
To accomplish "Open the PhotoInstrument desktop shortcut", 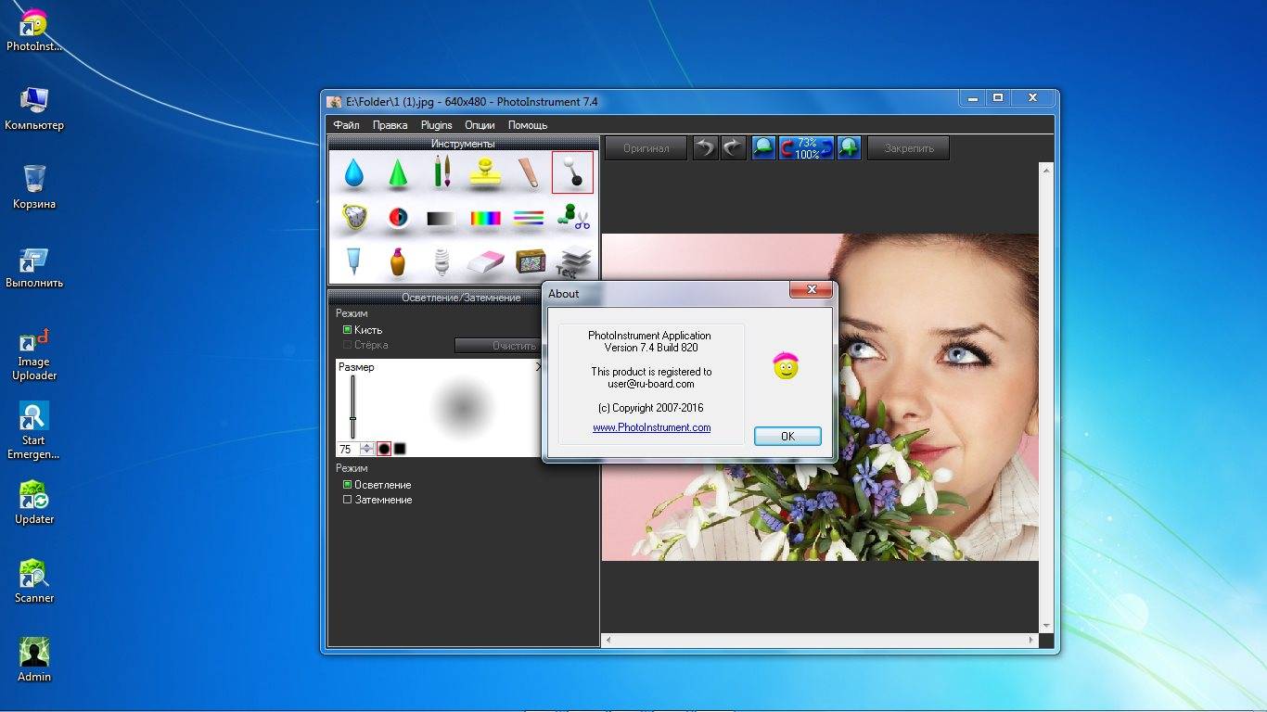I will click(x=34, y=30).
